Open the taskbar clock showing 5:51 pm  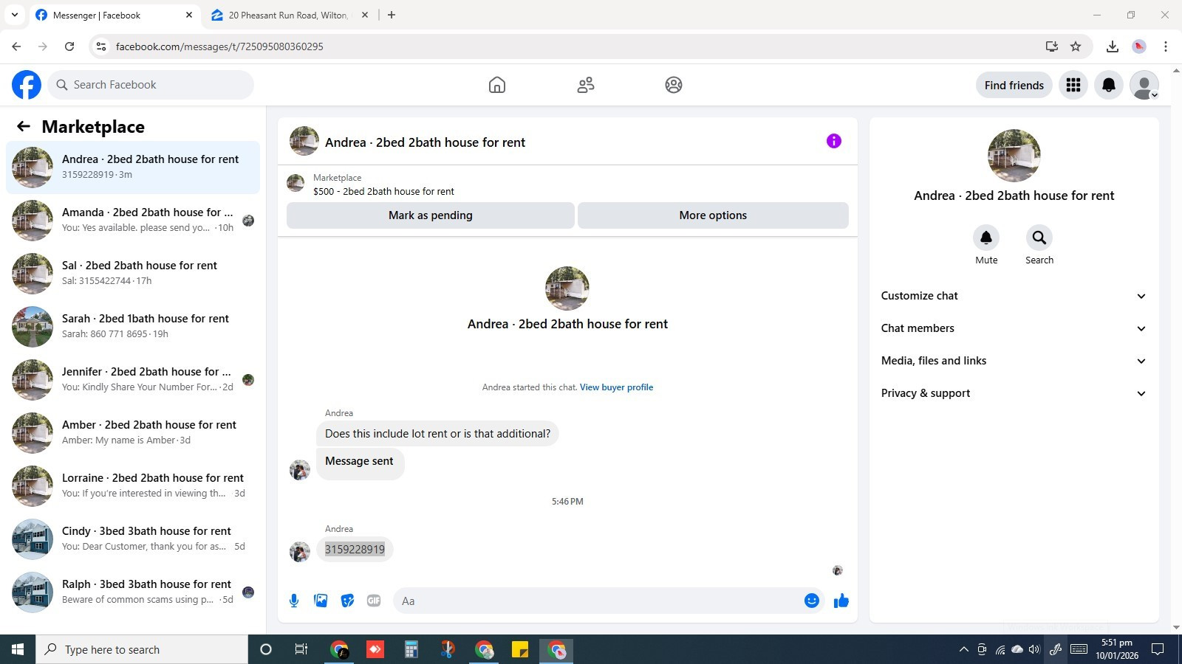[x=1116, y=649]
